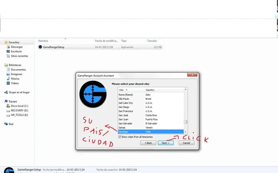Open the Descargas folder icon
The image size is (278, 173).
pos(8,47)
